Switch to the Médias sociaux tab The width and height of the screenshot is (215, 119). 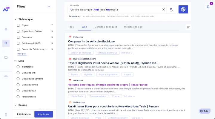pyautogui.click(x=133, y=27)
